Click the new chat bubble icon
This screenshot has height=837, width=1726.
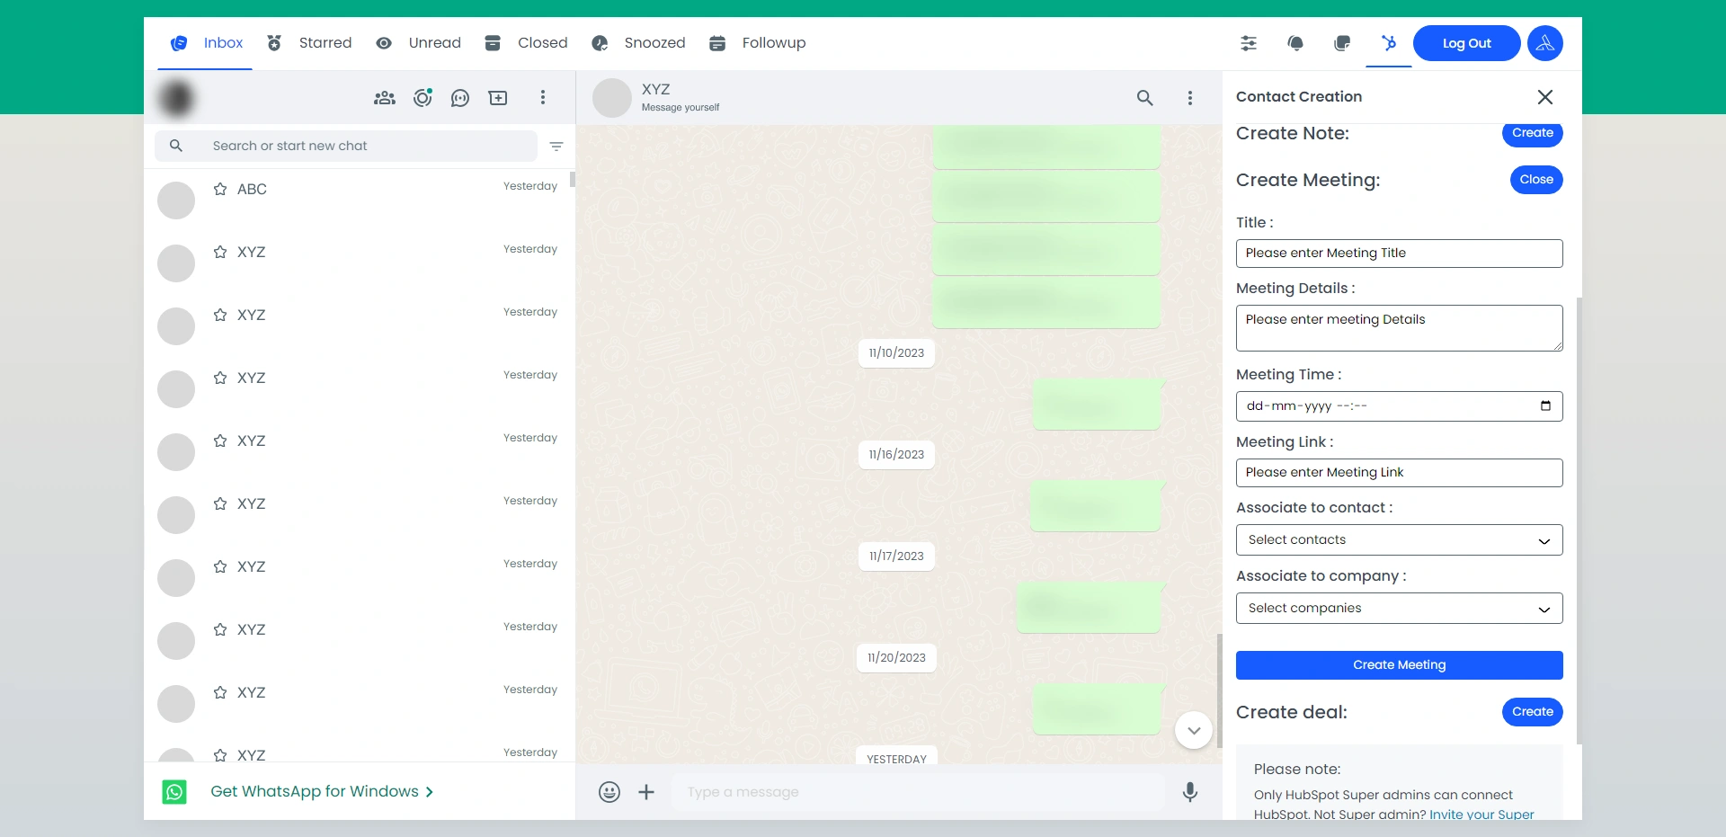pos(460,98)
